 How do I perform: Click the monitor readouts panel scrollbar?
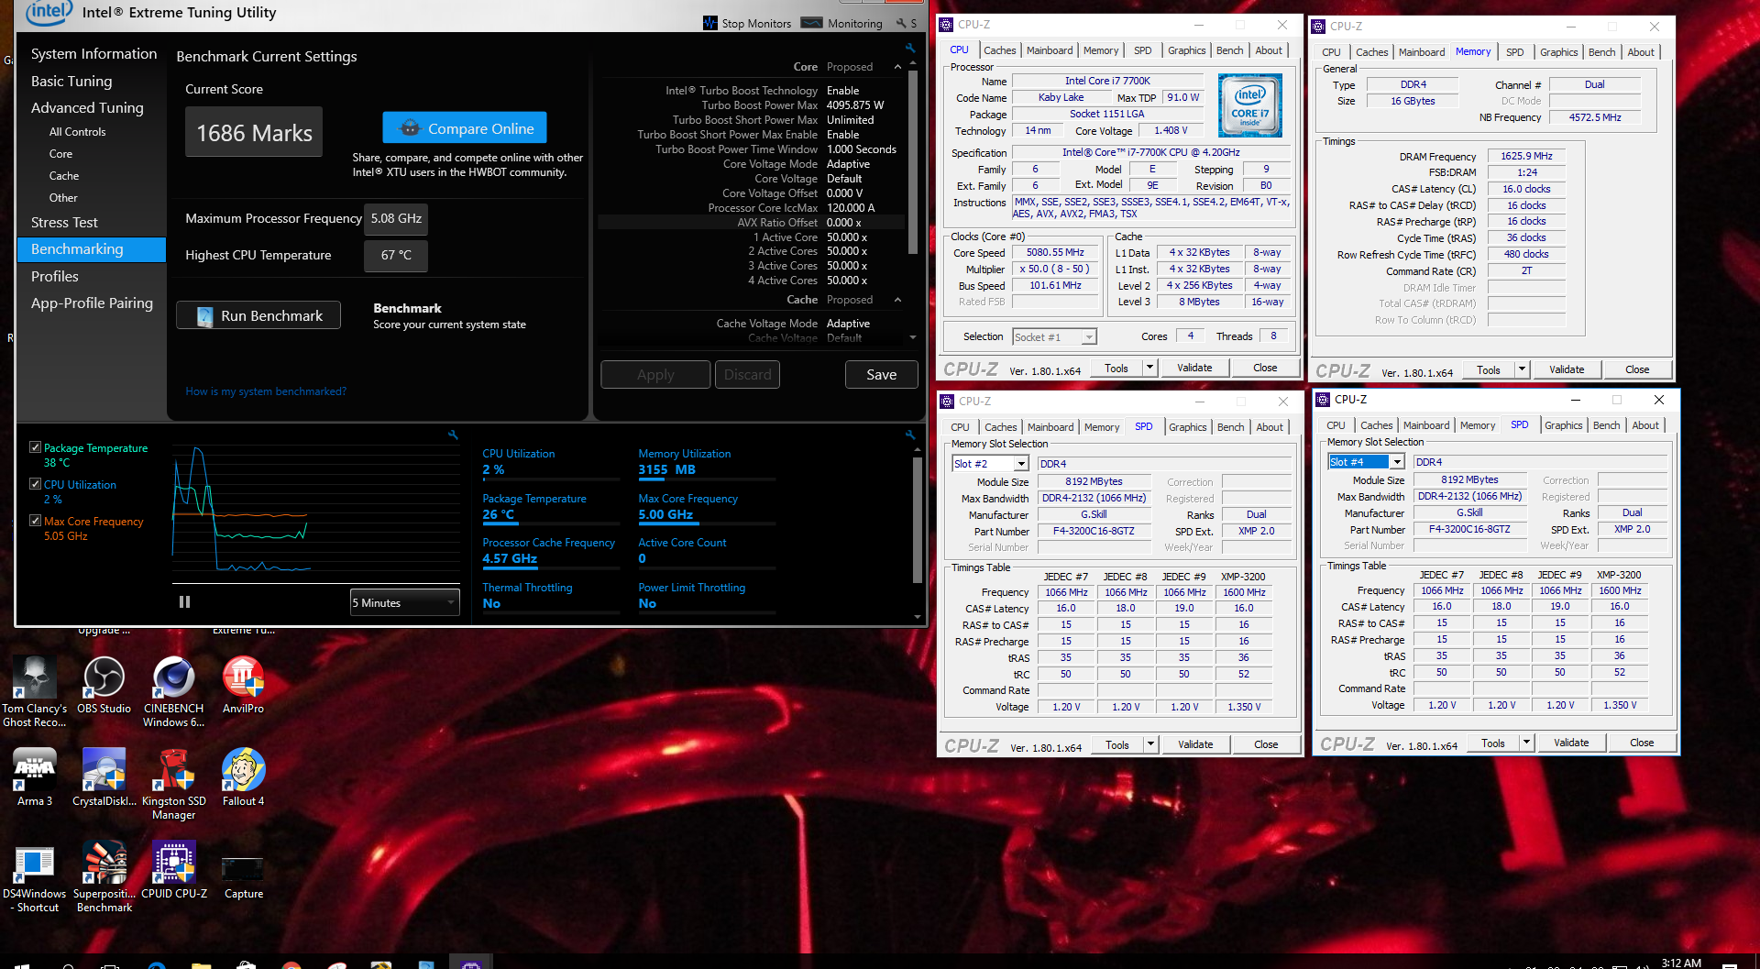click(x=917, y=521)
